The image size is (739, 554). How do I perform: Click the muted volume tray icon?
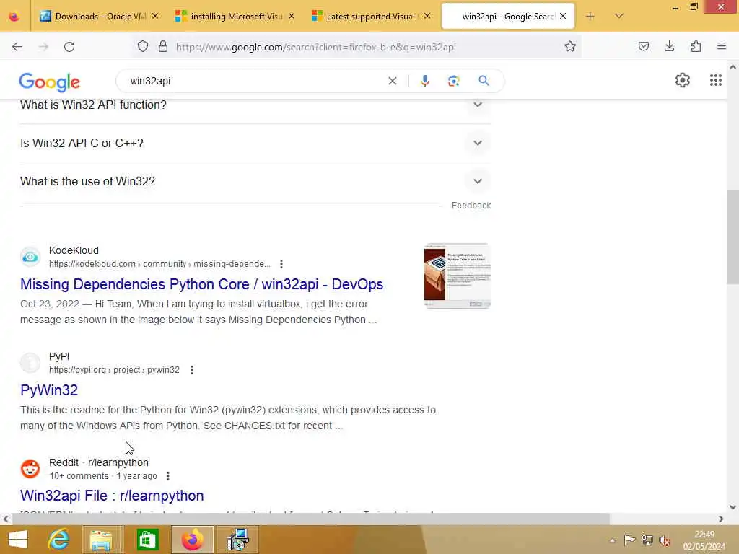point(665,540)
